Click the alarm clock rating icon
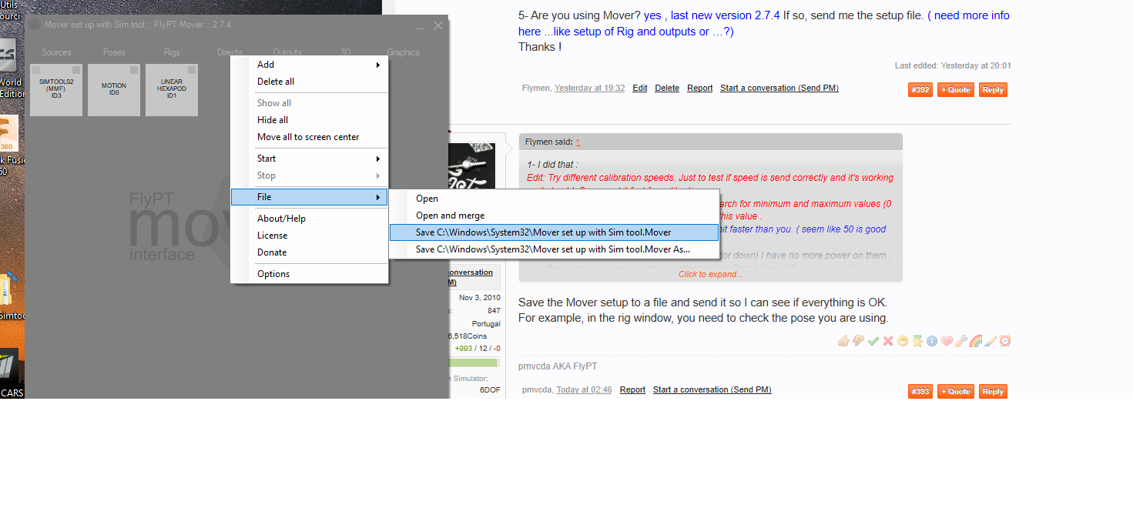Screen dimensions: 1133x528 (1005, 341)
